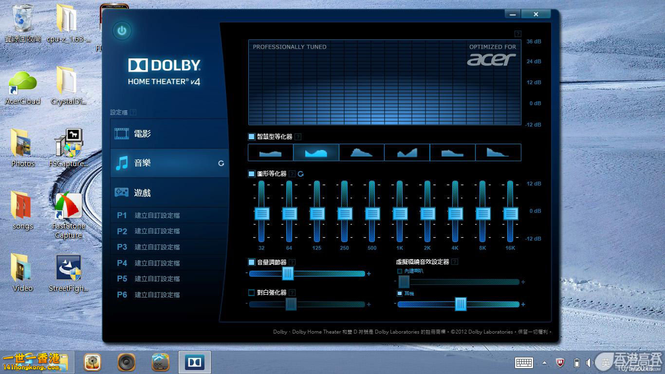Viewport: 665px width, 374px height.
Task: Click the first intelligent equalizer preset curve
Action: point(270,152)
